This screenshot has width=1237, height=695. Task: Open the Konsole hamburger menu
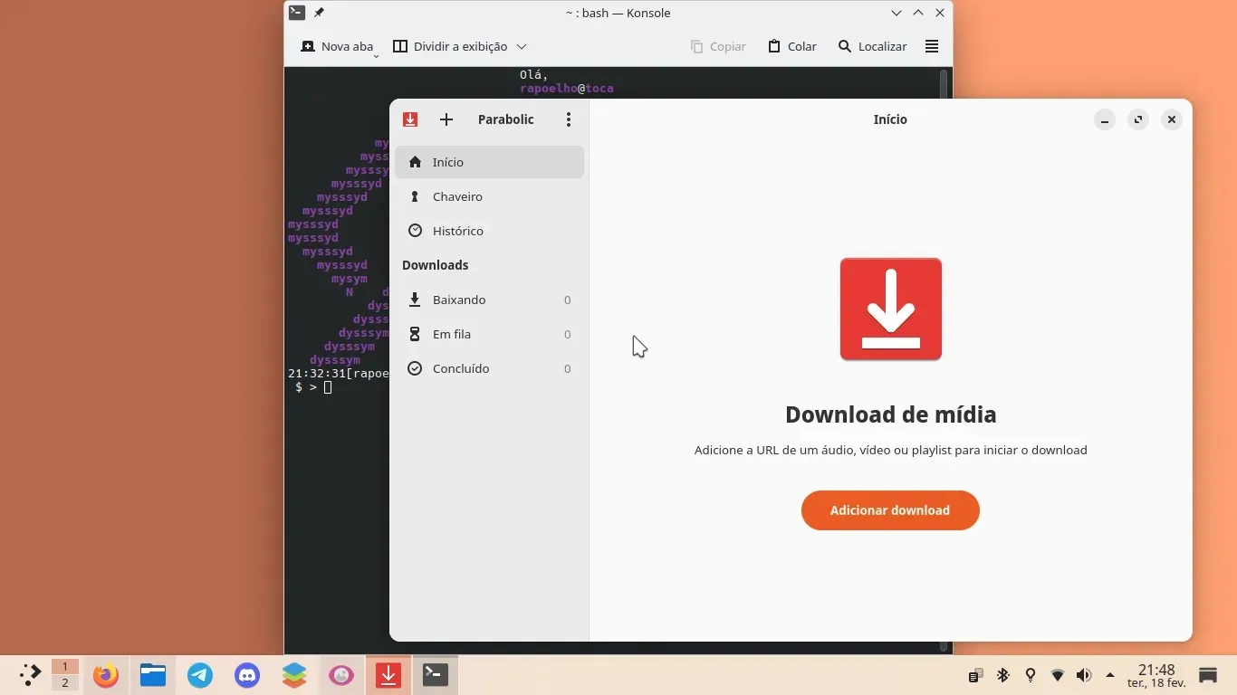932,46
